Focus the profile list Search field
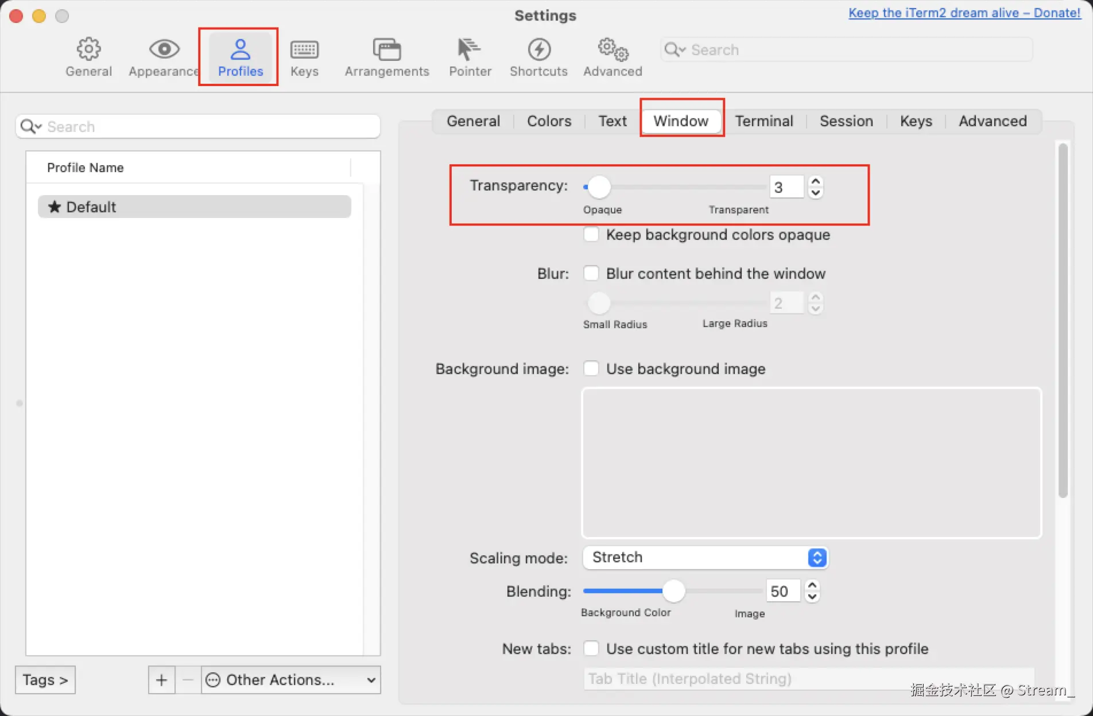This screenshot has width=1093, height=716. (198, 126)
